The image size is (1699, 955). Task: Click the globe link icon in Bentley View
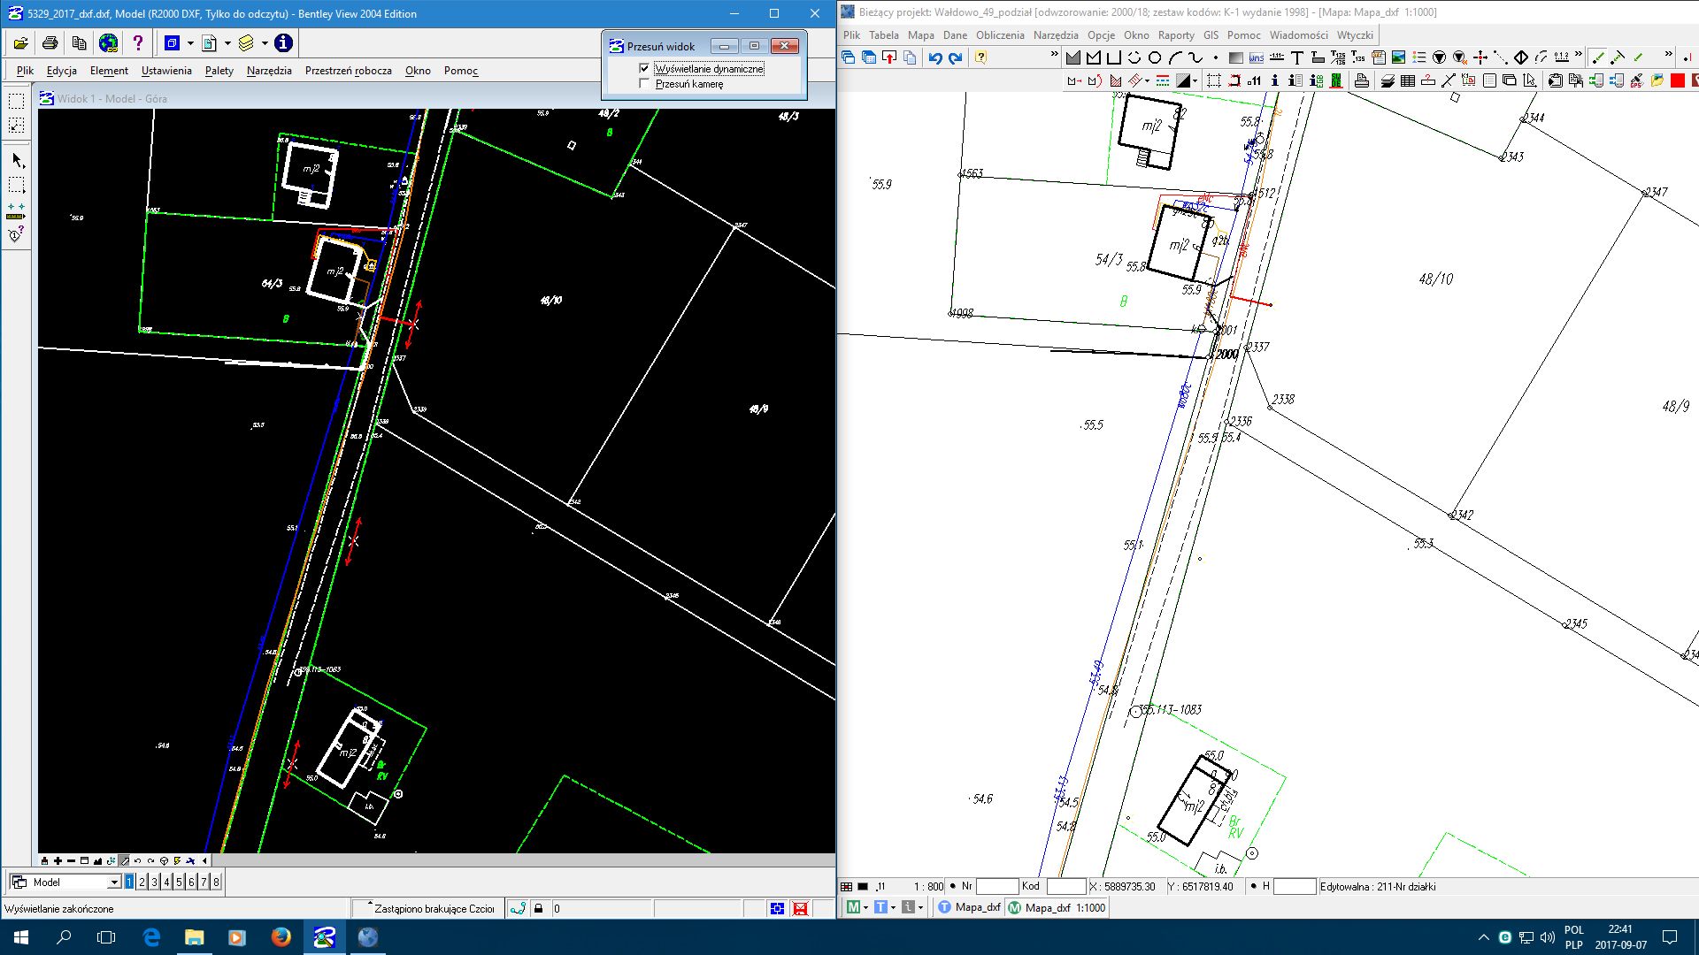click(108, 42)
